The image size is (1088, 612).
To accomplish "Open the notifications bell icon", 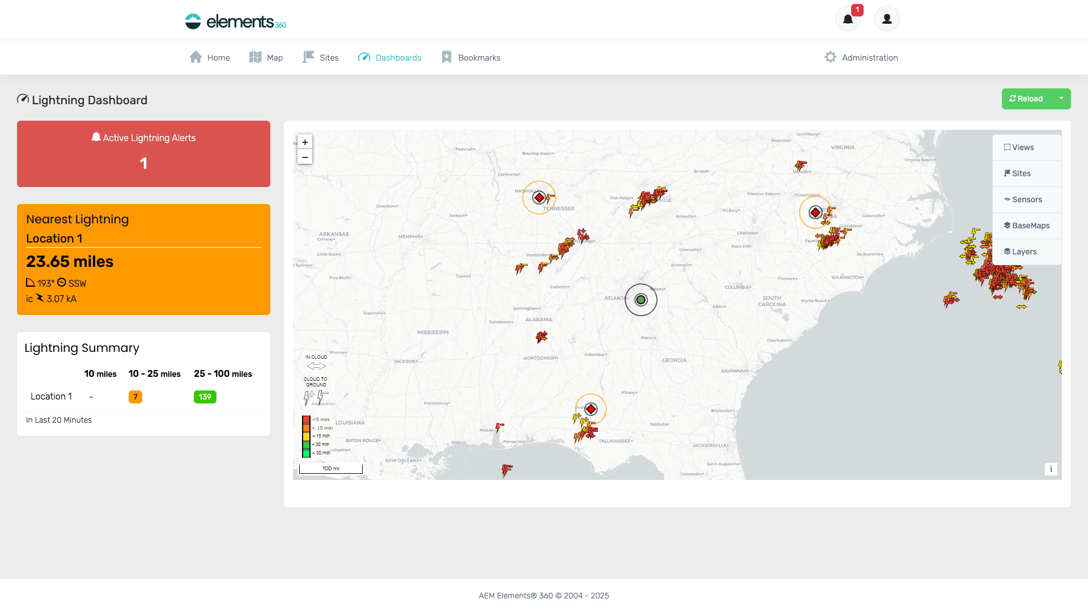I will (x=848, y=19).
